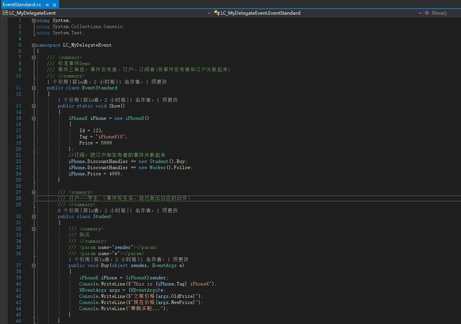Pin the EventStandard.cs tab

click(47, 5)
